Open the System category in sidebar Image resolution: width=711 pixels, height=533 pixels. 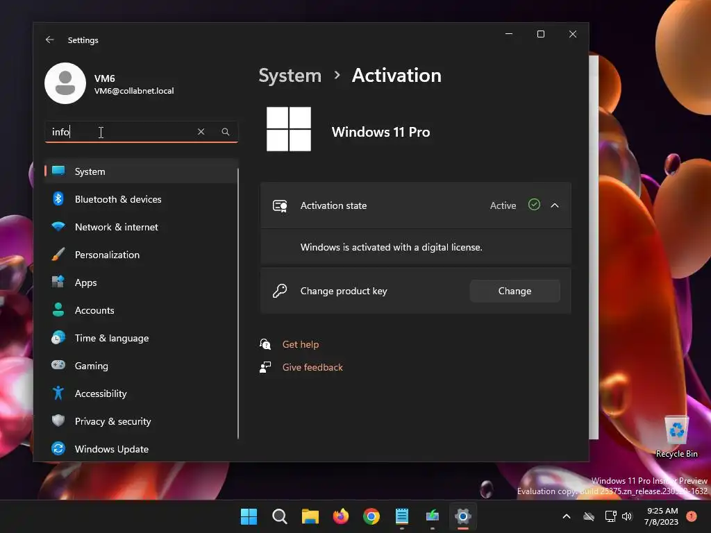click(141, 171)
